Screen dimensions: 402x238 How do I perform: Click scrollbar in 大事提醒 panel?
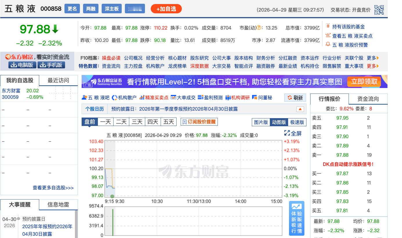(76, 224)
